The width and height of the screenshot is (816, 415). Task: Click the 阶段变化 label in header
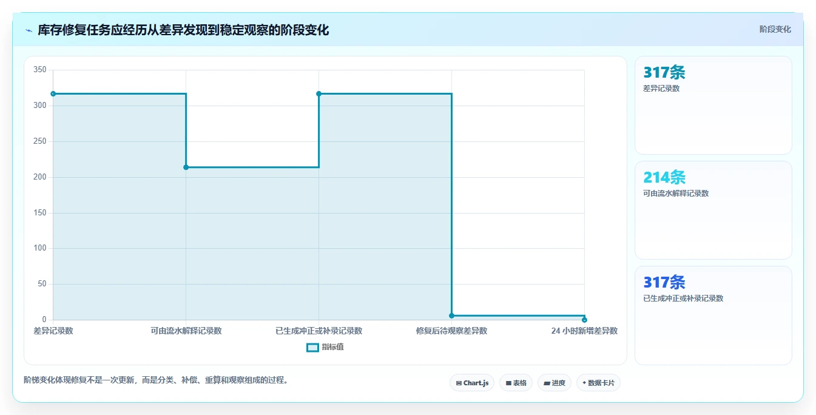click(x=775, y=29)
